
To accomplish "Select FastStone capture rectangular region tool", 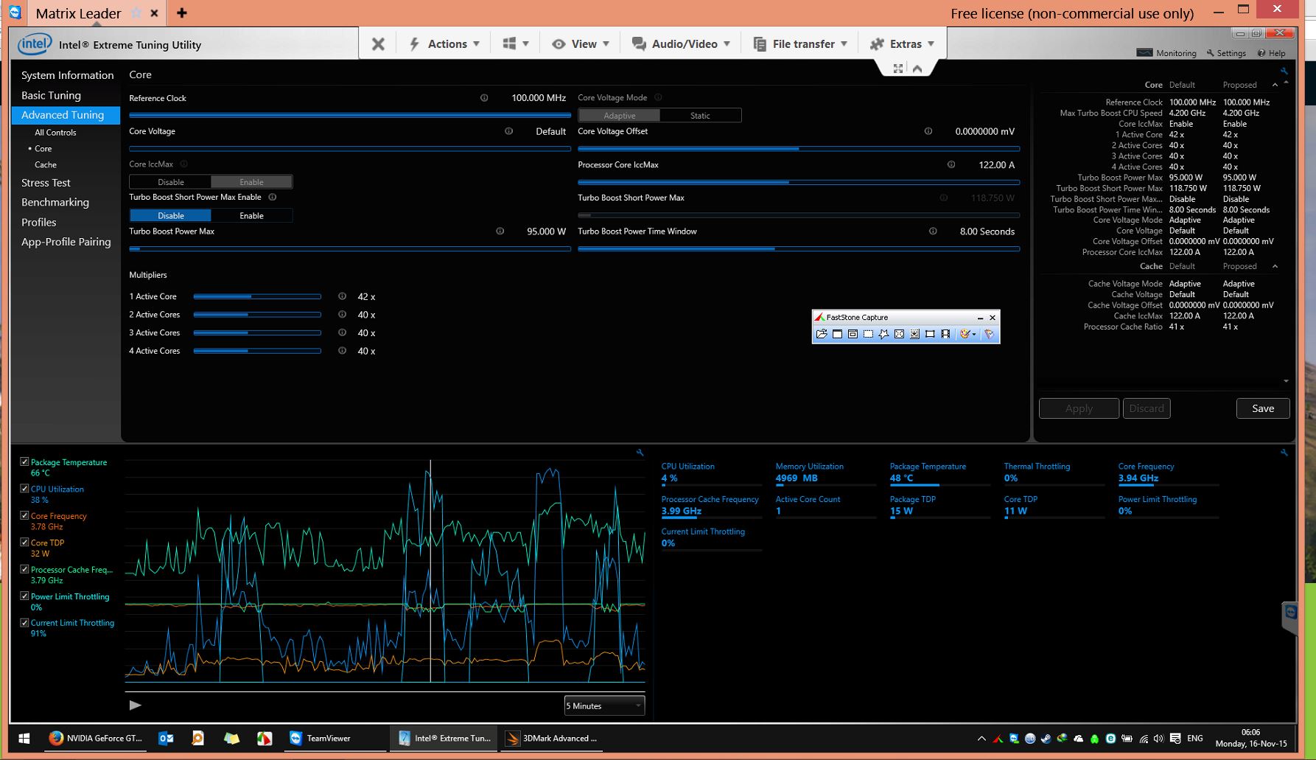I will coord(868,334).
